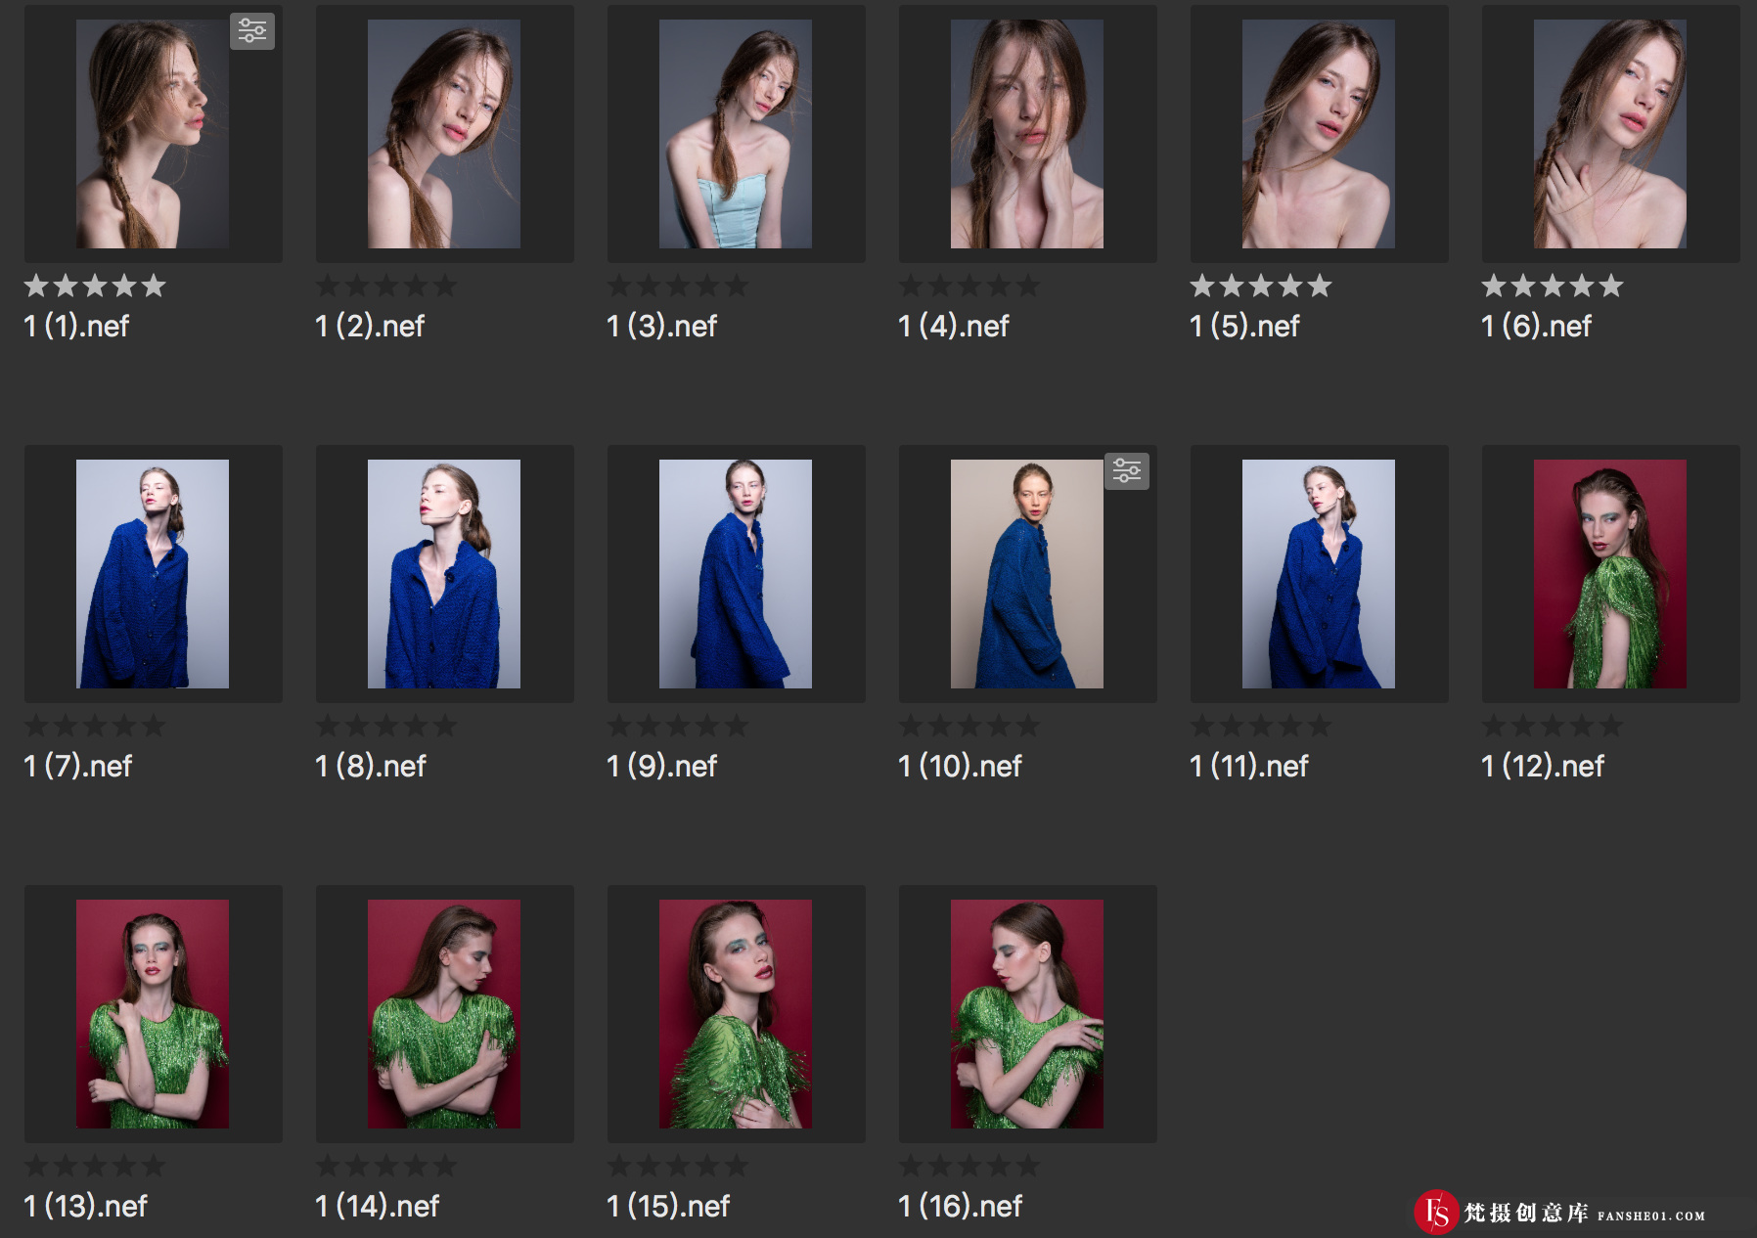Viewport: 1757px width, 1238px height.
Task: Select thumbnail 1 (5).nef
Action: tap(1319, 134)
